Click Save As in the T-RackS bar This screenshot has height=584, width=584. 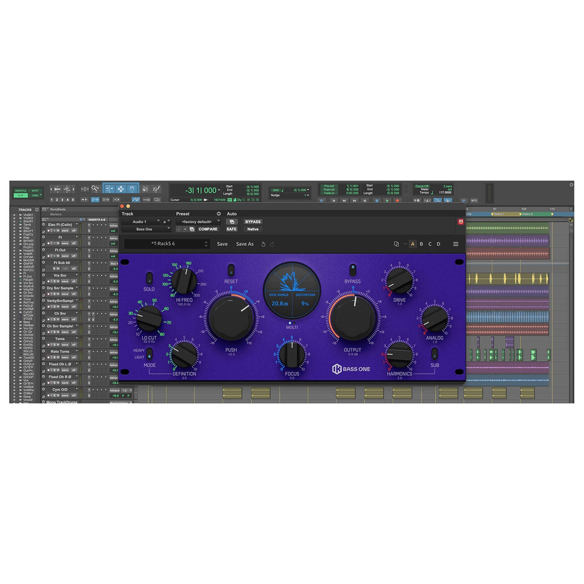[245, 244]
